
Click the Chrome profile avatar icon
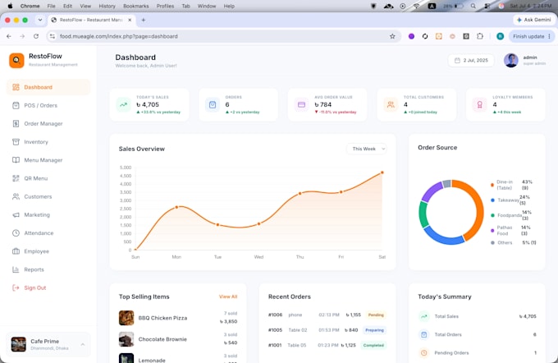tap(500, 36)
